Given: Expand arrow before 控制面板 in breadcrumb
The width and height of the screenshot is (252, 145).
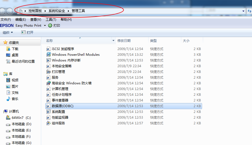Looking at the screenshot, I should [25, 11].
